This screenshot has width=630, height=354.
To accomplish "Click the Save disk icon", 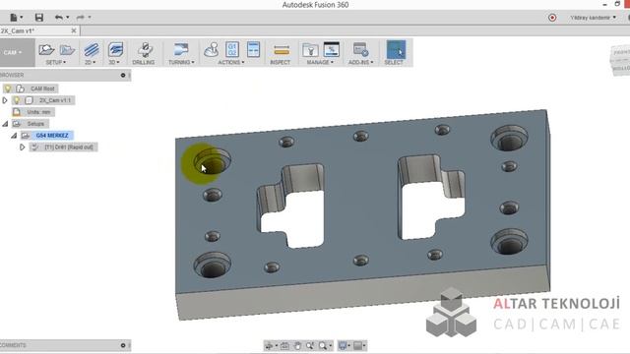I will [39, 18].
